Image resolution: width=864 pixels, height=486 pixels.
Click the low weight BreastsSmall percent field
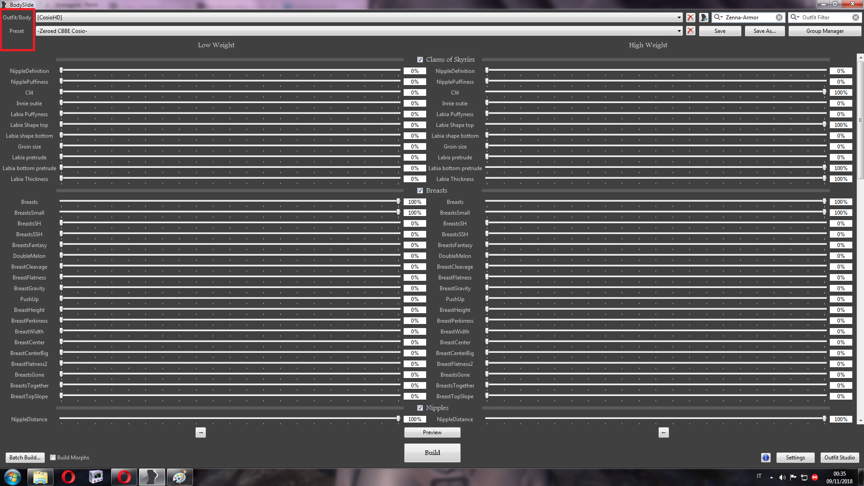(x=414, y=213)
